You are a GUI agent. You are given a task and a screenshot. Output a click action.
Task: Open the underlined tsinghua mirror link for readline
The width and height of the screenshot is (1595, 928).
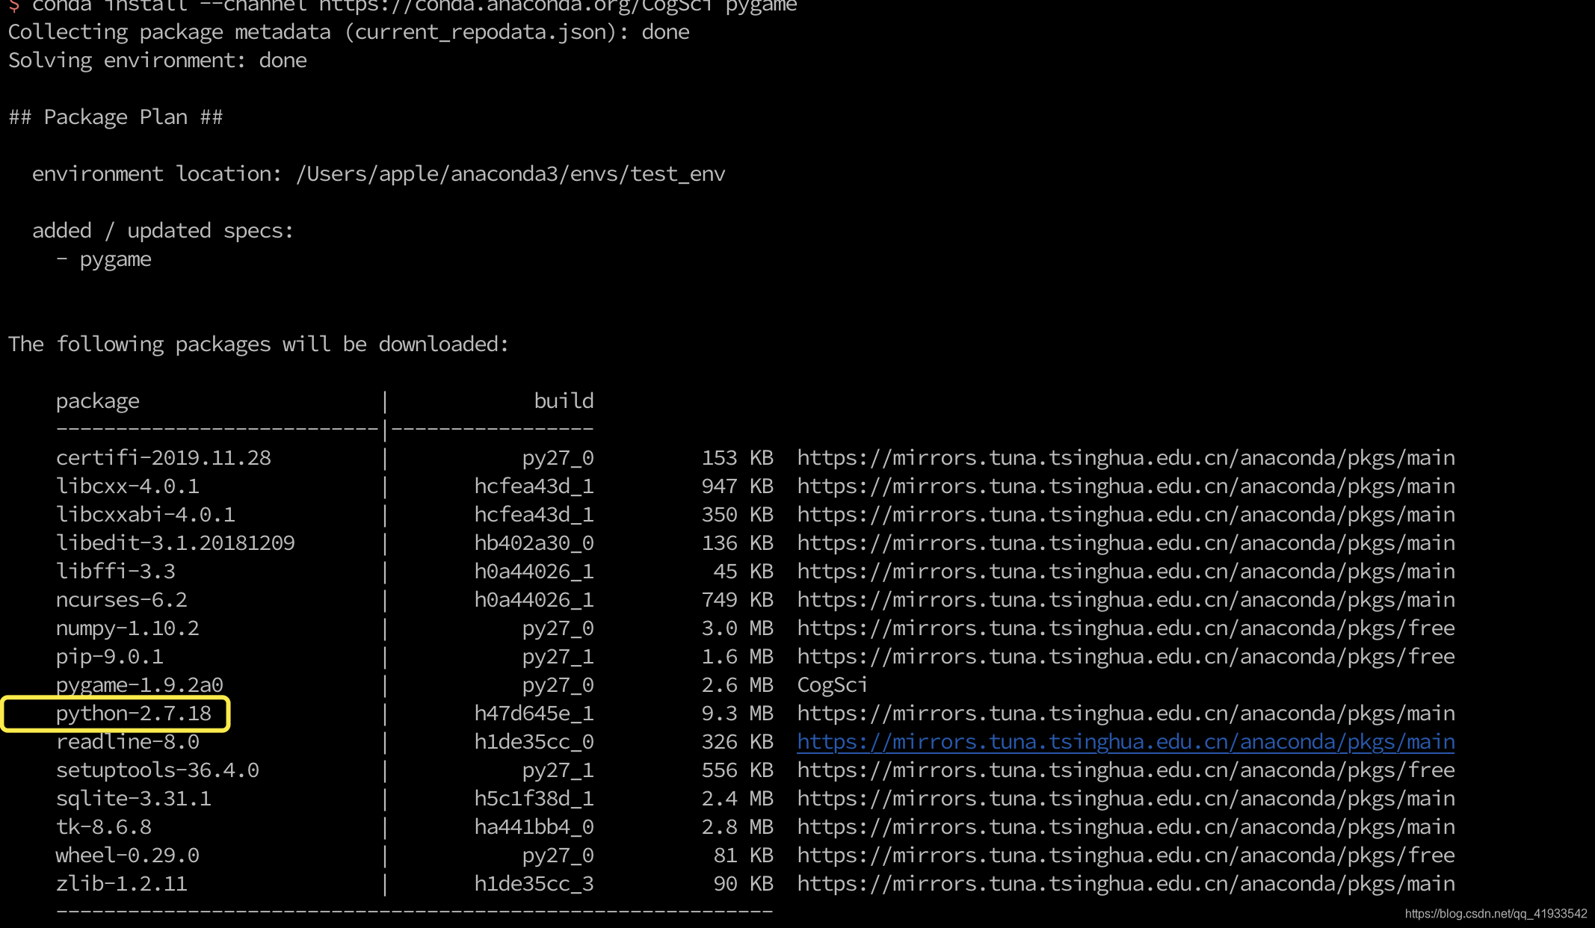click(x=1126, y=742)
